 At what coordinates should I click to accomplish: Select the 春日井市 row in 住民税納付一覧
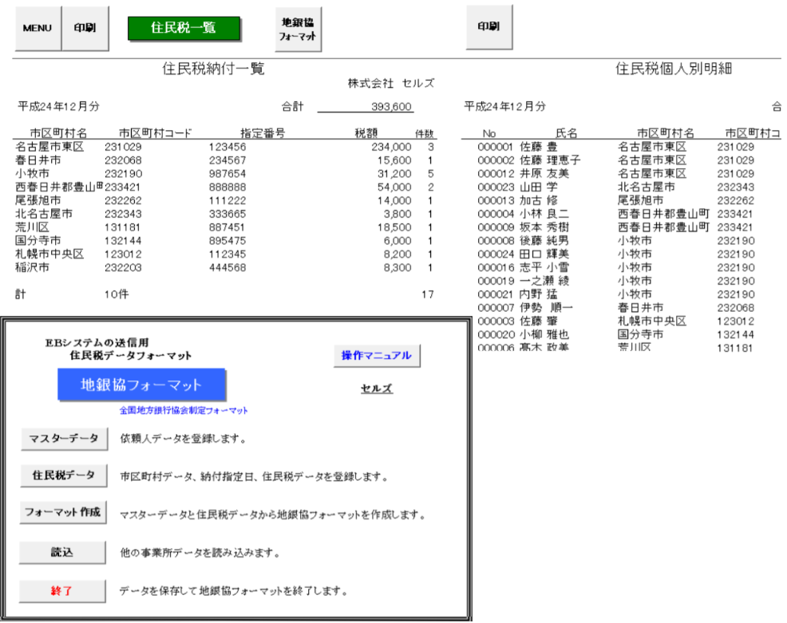[x=225, y=160]
